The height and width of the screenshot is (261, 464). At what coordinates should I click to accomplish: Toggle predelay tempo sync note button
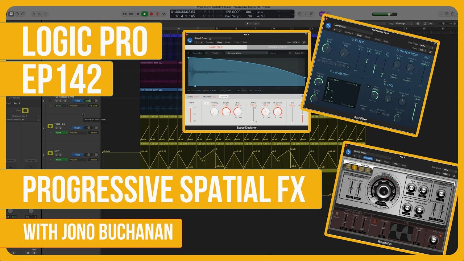tap(206, 103)
